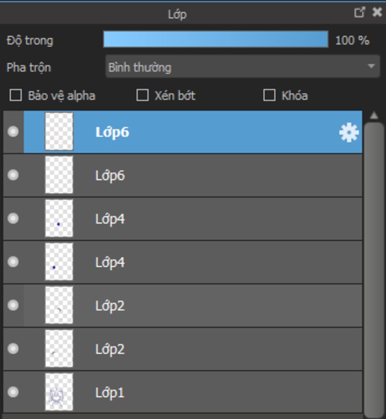
Task: Enable the Xén bớt checkbox
Action: 142,95
